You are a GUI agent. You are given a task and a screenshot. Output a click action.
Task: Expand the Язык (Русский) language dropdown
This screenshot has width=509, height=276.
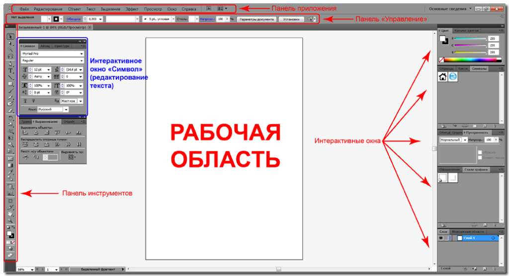66,109
